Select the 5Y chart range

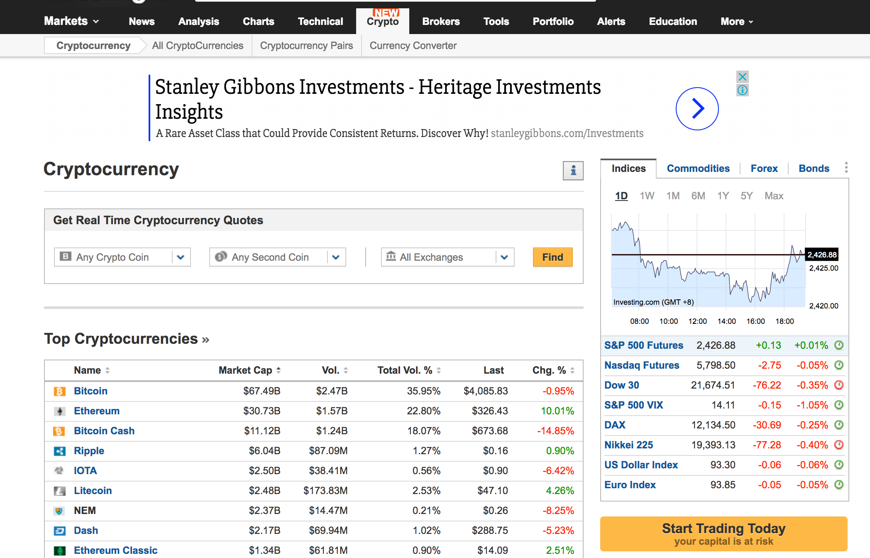pos(746,196)
